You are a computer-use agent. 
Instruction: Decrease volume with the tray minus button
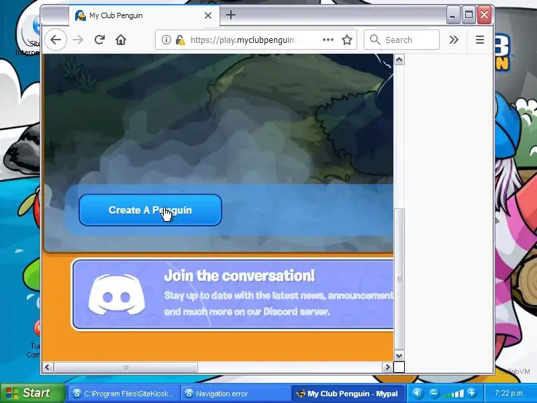434,393
